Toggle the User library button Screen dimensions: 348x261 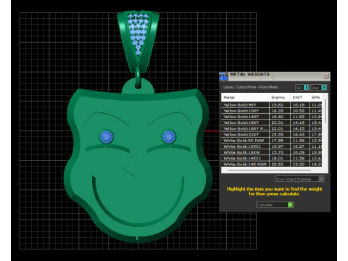click(318, 88)
